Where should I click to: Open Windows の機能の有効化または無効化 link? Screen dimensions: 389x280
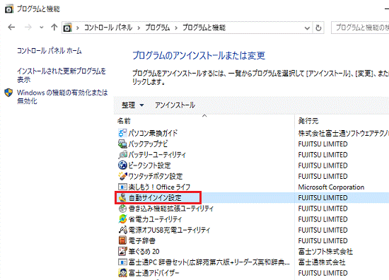pos(62,97)
